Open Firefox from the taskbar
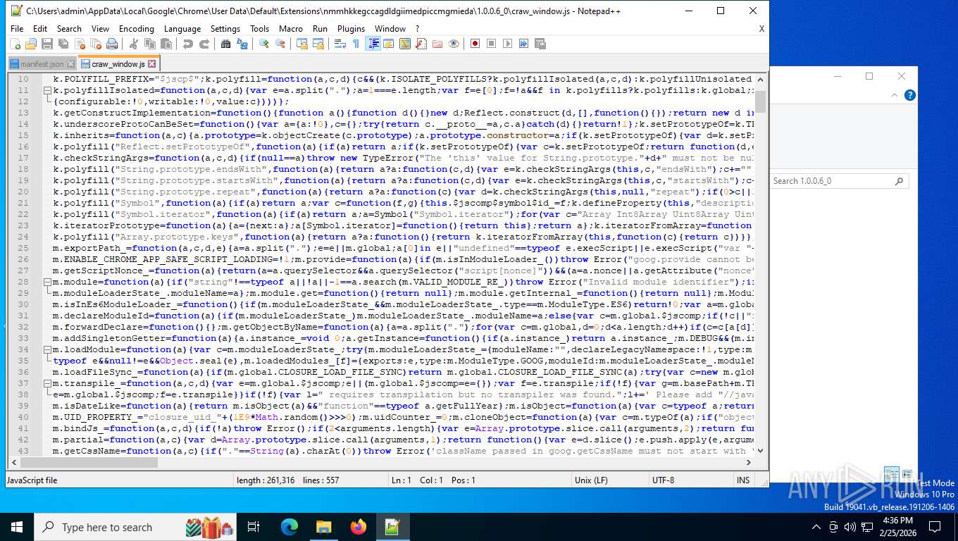The image size is (958, 541). pos(359,527)
